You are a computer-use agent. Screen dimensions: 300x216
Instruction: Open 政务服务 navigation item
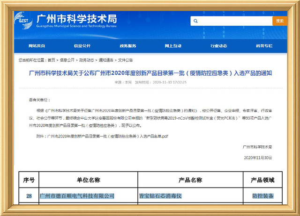(x=128, y=46)
